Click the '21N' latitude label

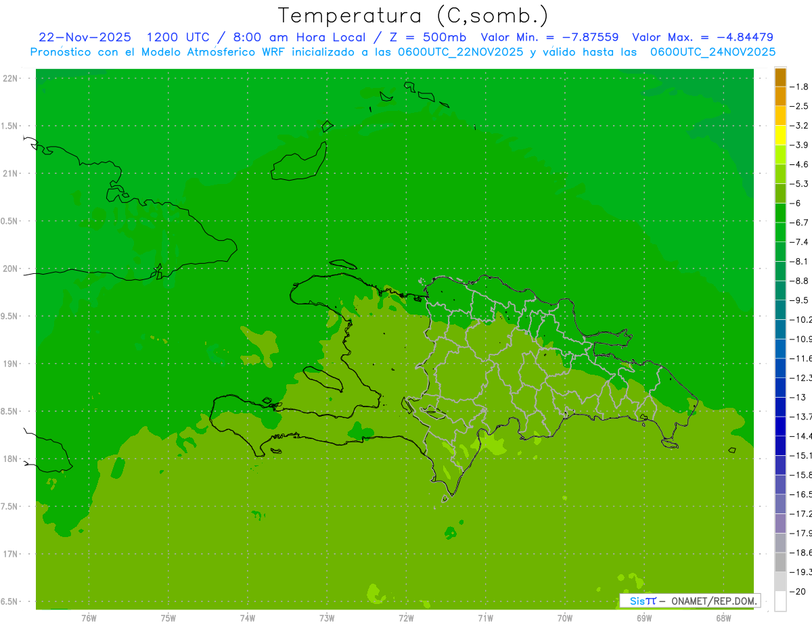[x=11, y=174]
